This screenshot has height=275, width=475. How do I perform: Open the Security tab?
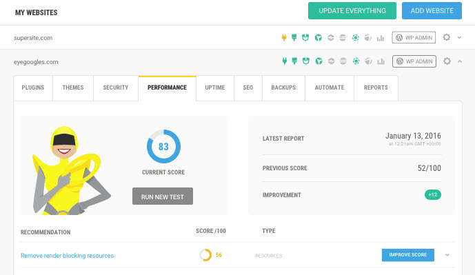(116, 88)
